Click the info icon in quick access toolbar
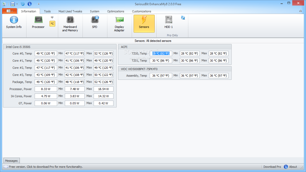The height and width of the screenshot is (172, 306). click(x=30, y=4)
